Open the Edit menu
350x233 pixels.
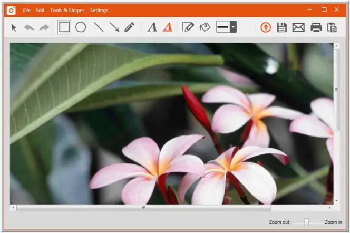[40, 10]
